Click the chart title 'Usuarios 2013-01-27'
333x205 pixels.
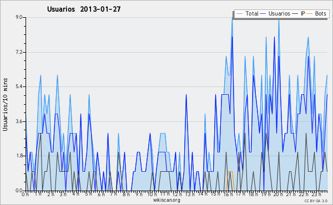pyautogui.click(x=84, y=9)
